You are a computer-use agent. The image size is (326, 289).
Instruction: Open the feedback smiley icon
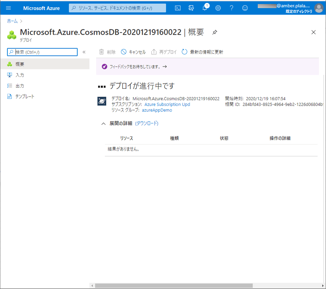coord(245,8)
